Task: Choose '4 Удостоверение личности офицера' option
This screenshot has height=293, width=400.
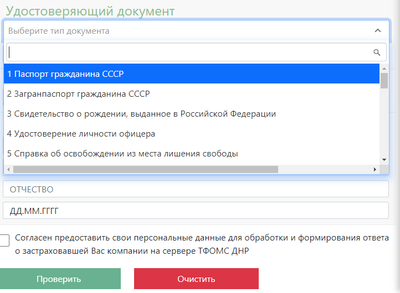Action: coord(192,134)
